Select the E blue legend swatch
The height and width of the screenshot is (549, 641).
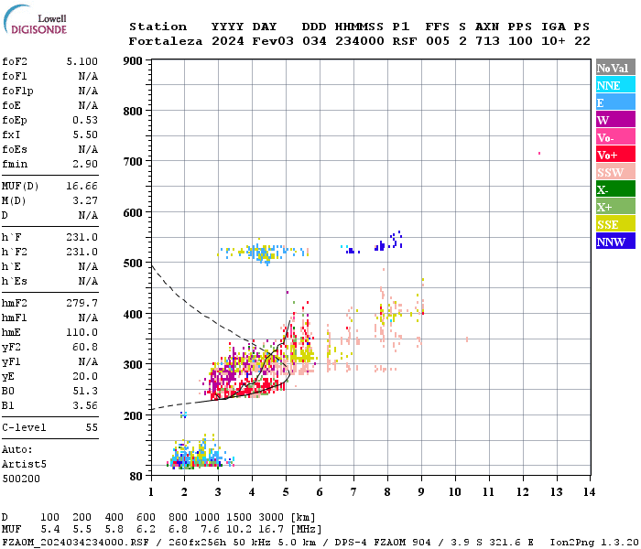(615, 102)
